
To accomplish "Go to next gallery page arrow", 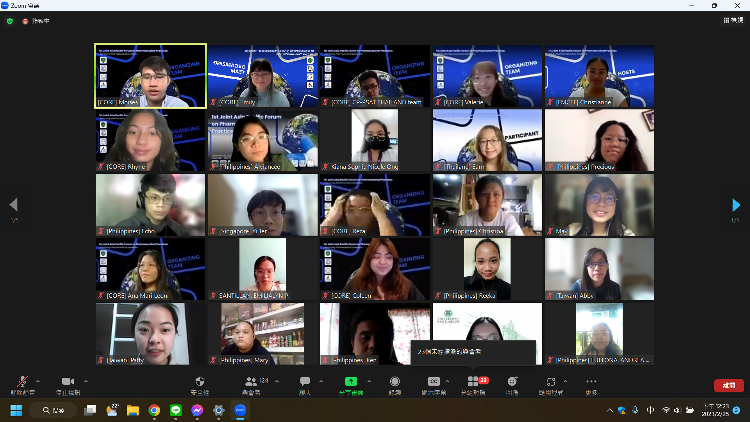I will (x=736, y=205).
